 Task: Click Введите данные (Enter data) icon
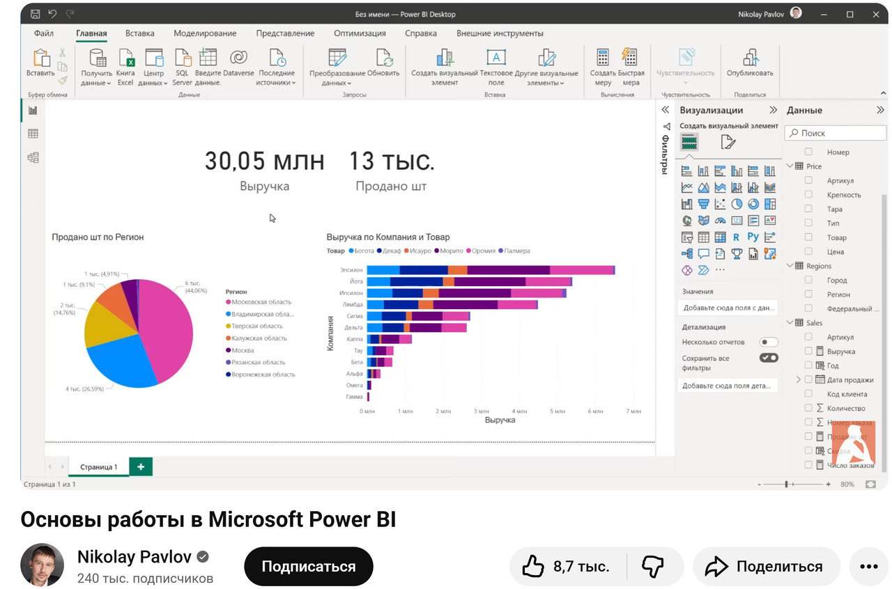pyautogui.click(x=208, y=58)
